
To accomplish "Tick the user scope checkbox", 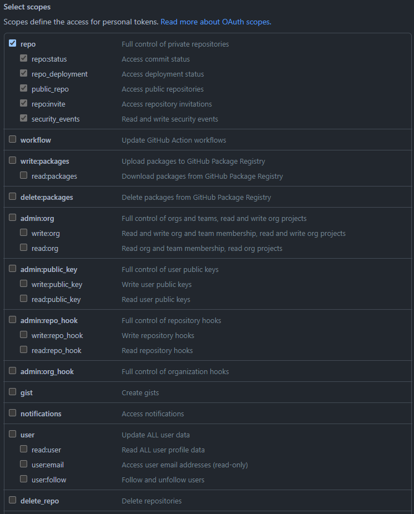I will click(x=13, y=434).
